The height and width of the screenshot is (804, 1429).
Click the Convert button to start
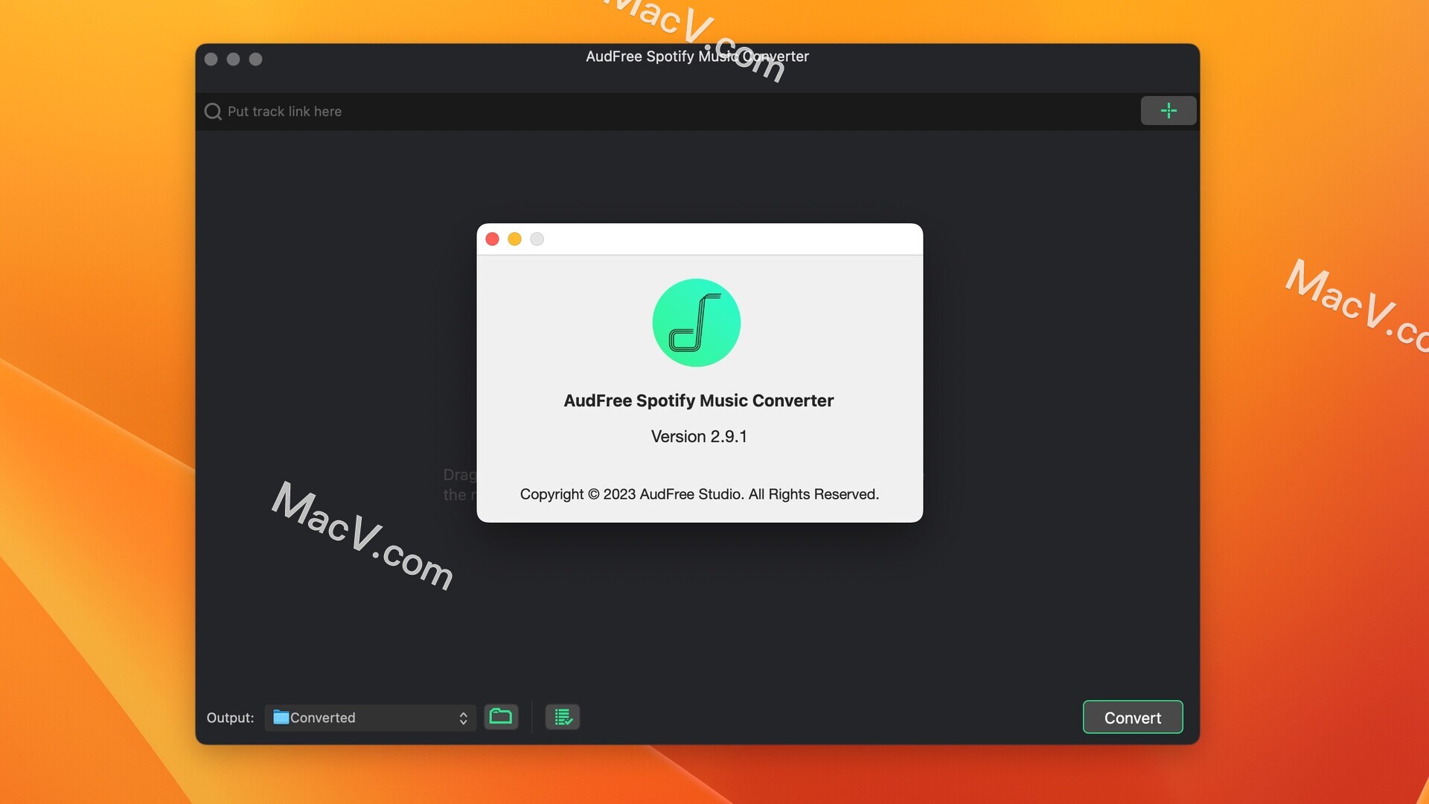point(1133,717)
